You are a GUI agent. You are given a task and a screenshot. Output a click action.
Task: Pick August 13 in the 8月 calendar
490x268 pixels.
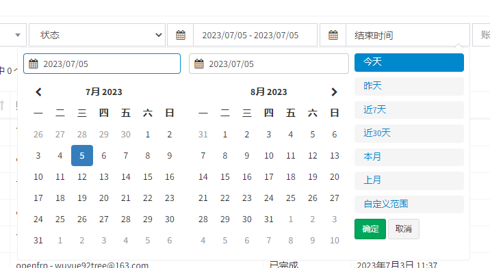click(335, 156)
